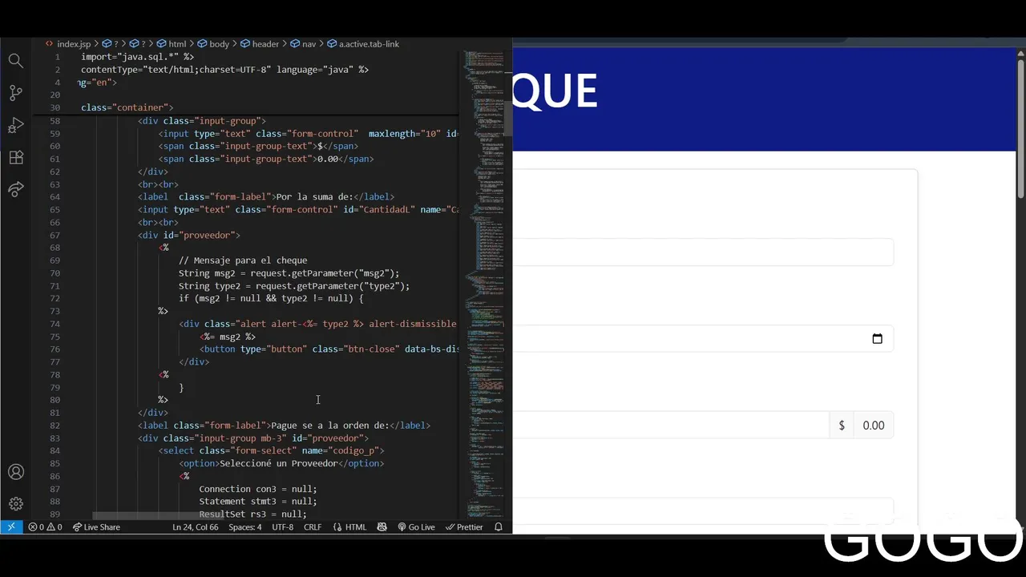Change end of line sequence CRLF
Image resolution: width=1026 pixels, height=577 pixels.
(313, 527)
